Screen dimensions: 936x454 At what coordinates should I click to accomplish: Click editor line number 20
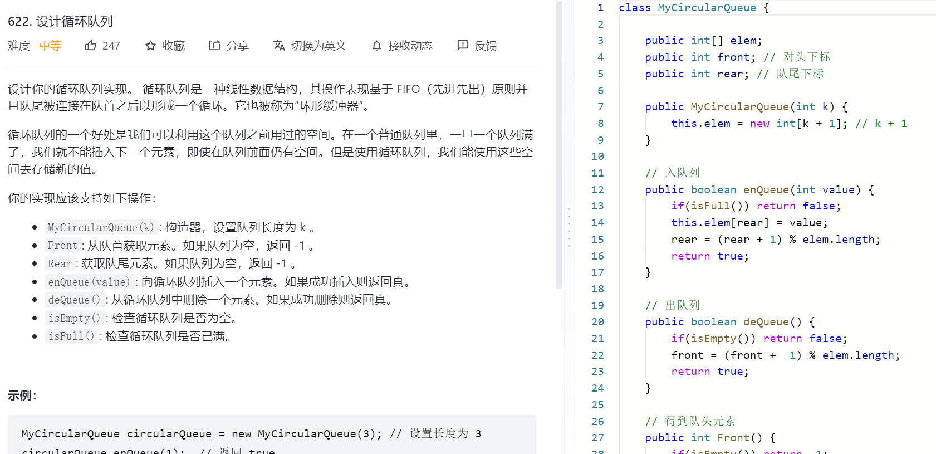(x=597, y=322)
